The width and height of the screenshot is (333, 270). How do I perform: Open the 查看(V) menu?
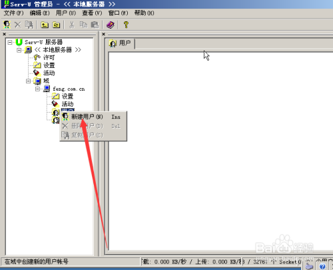(x=92, y=13)
